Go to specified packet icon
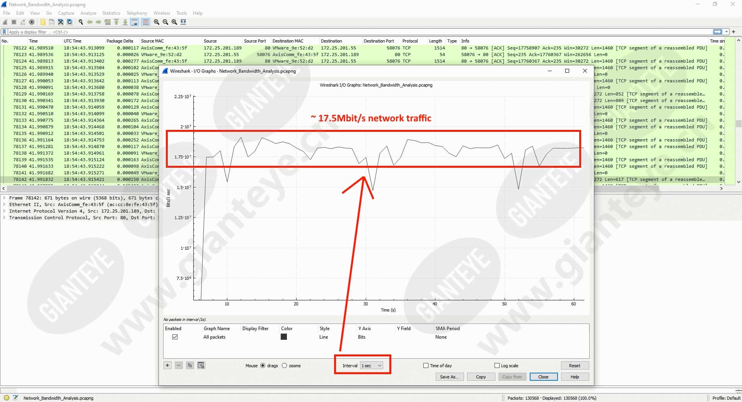742x402 pixels. click(107, 22)
